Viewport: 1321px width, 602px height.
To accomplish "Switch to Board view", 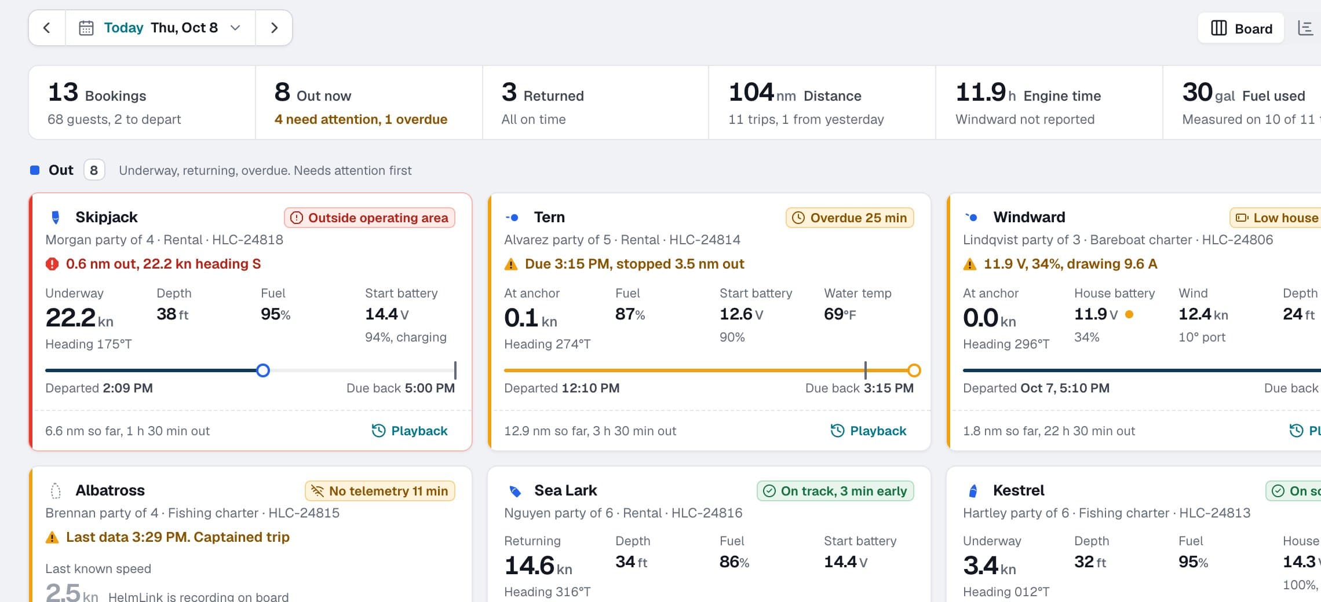I will coord(1241,28).
